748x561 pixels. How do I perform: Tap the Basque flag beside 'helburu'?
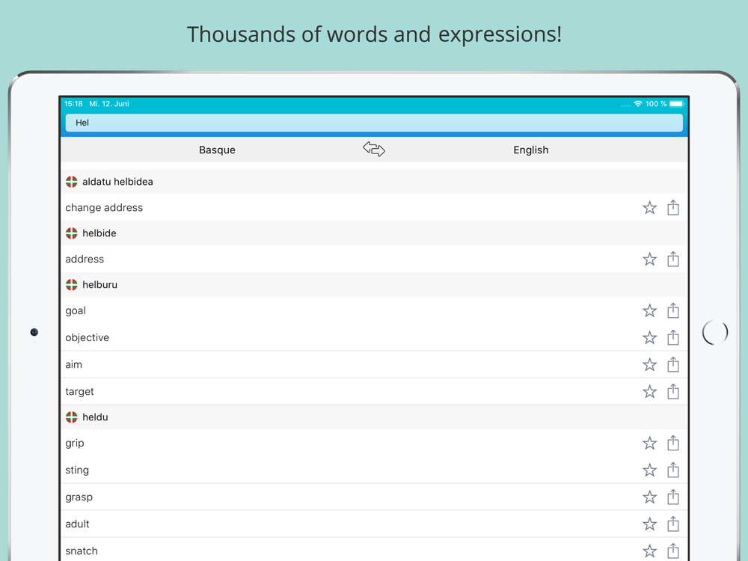(72, 285)
